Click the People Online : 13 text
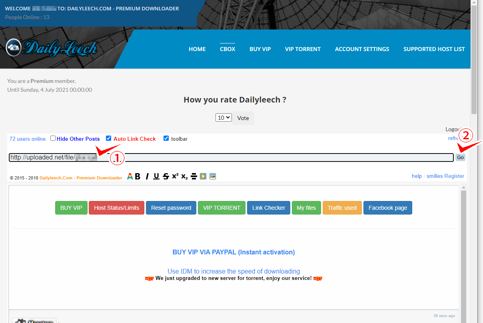483x323 pixels. [27, 17]
